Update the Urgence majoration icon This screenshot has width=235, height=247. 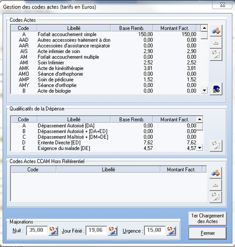171,231
